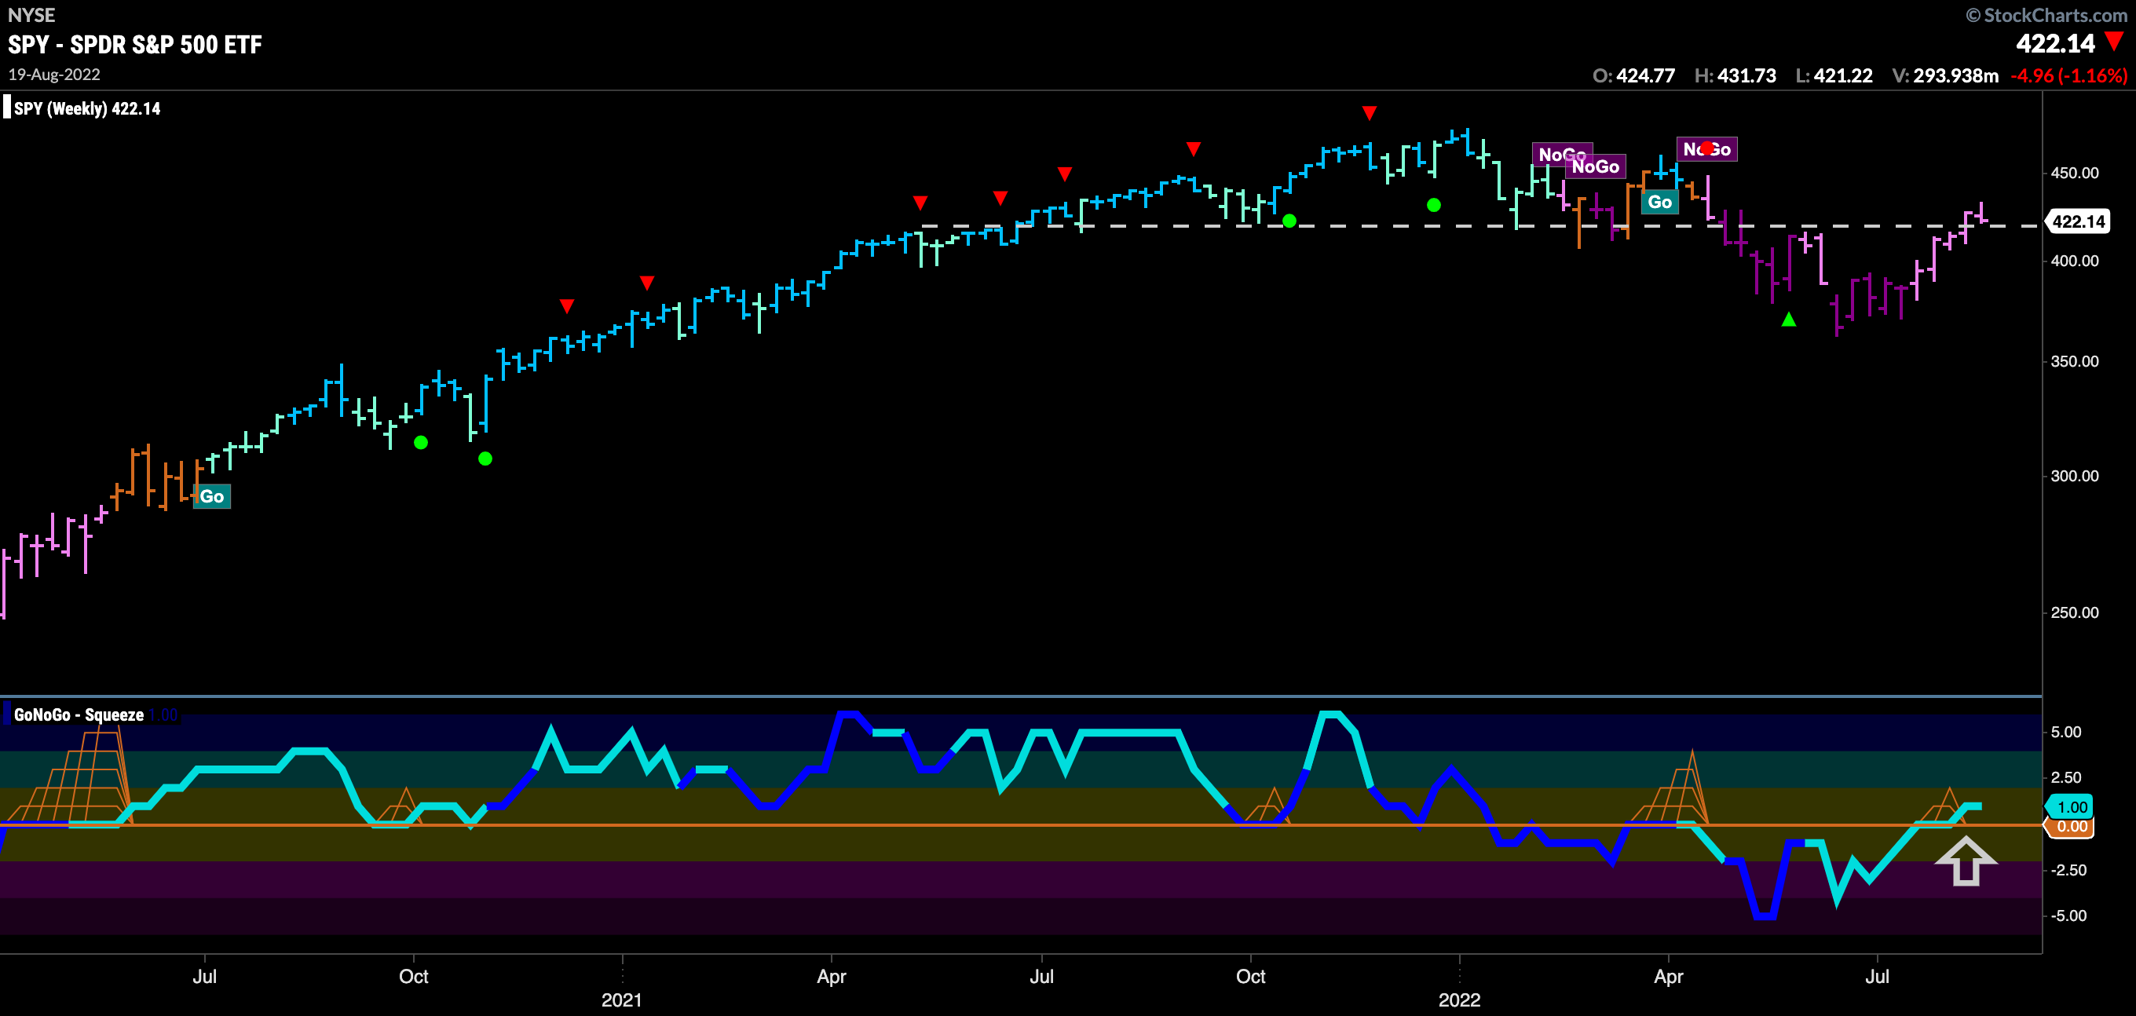The width and height of the screenshot is (2136, 1016).
Task: Click the Oct label just before 2022
Action: 1250,976
